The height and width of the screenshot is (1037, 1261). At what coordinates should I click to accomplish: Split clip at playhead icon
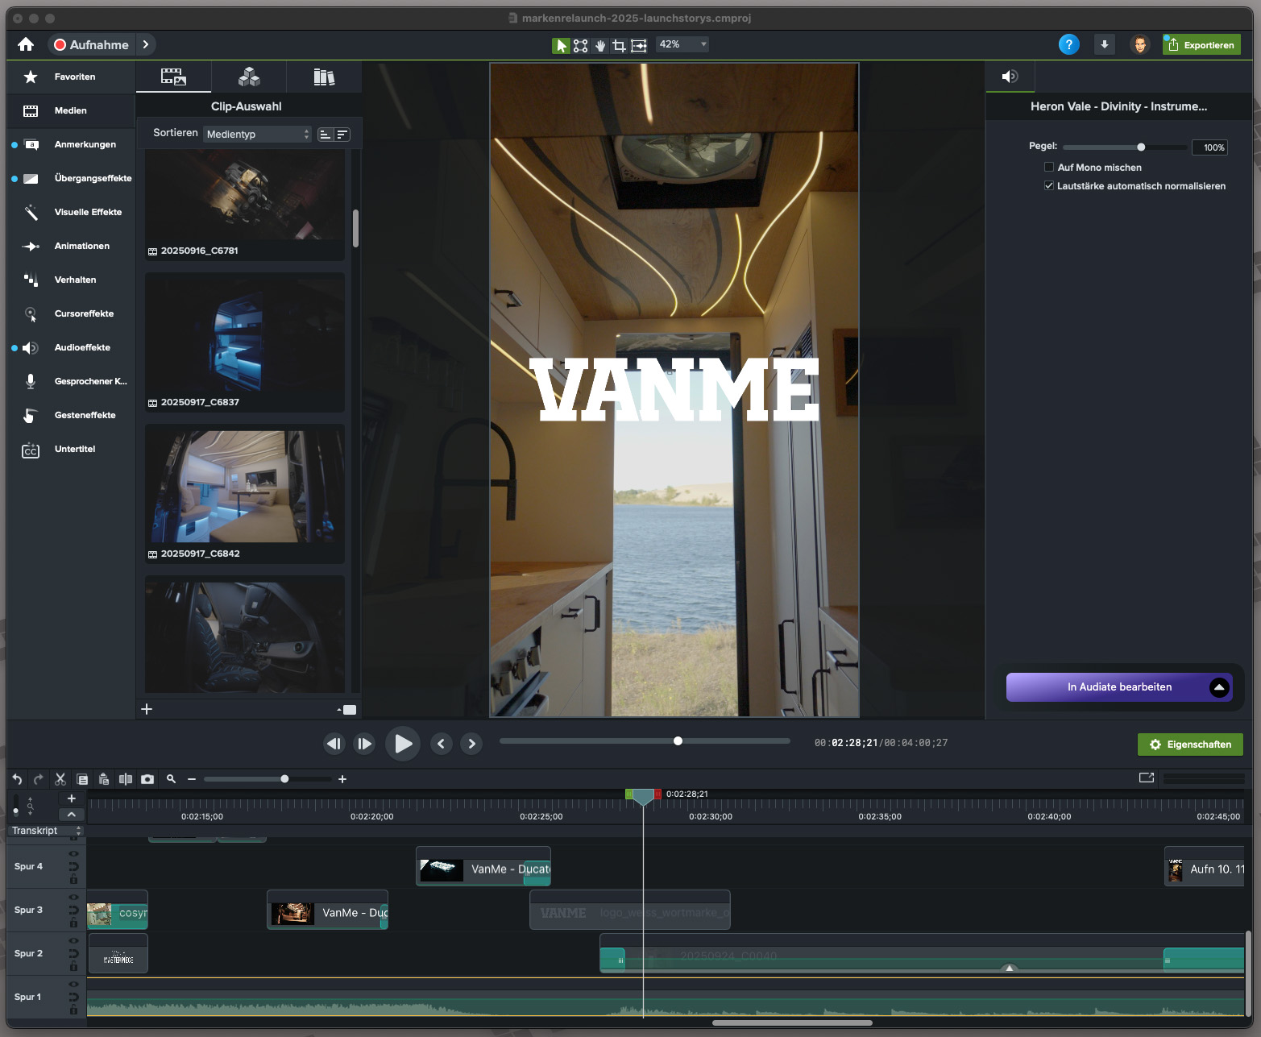pyautogui.click(x=126, y=779)
